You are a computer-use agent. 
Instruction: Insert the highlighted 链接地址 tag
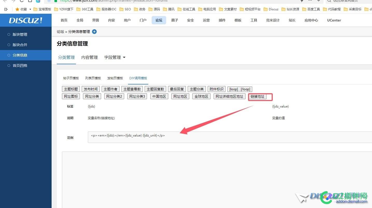[258, 96]
